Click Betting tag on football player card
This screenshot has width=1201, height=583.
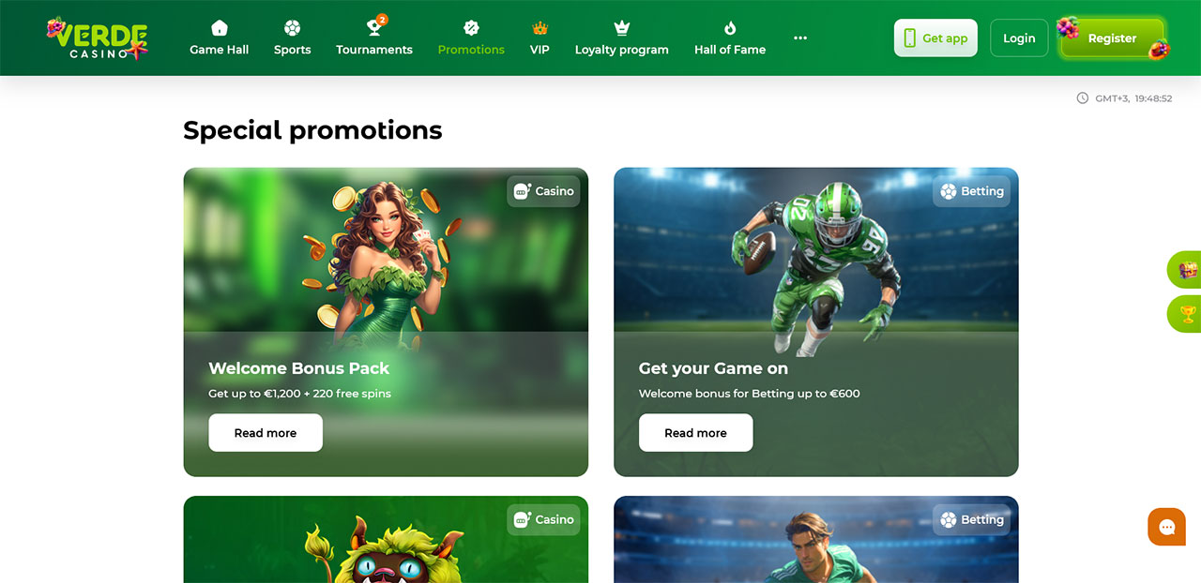coord(972,191)
